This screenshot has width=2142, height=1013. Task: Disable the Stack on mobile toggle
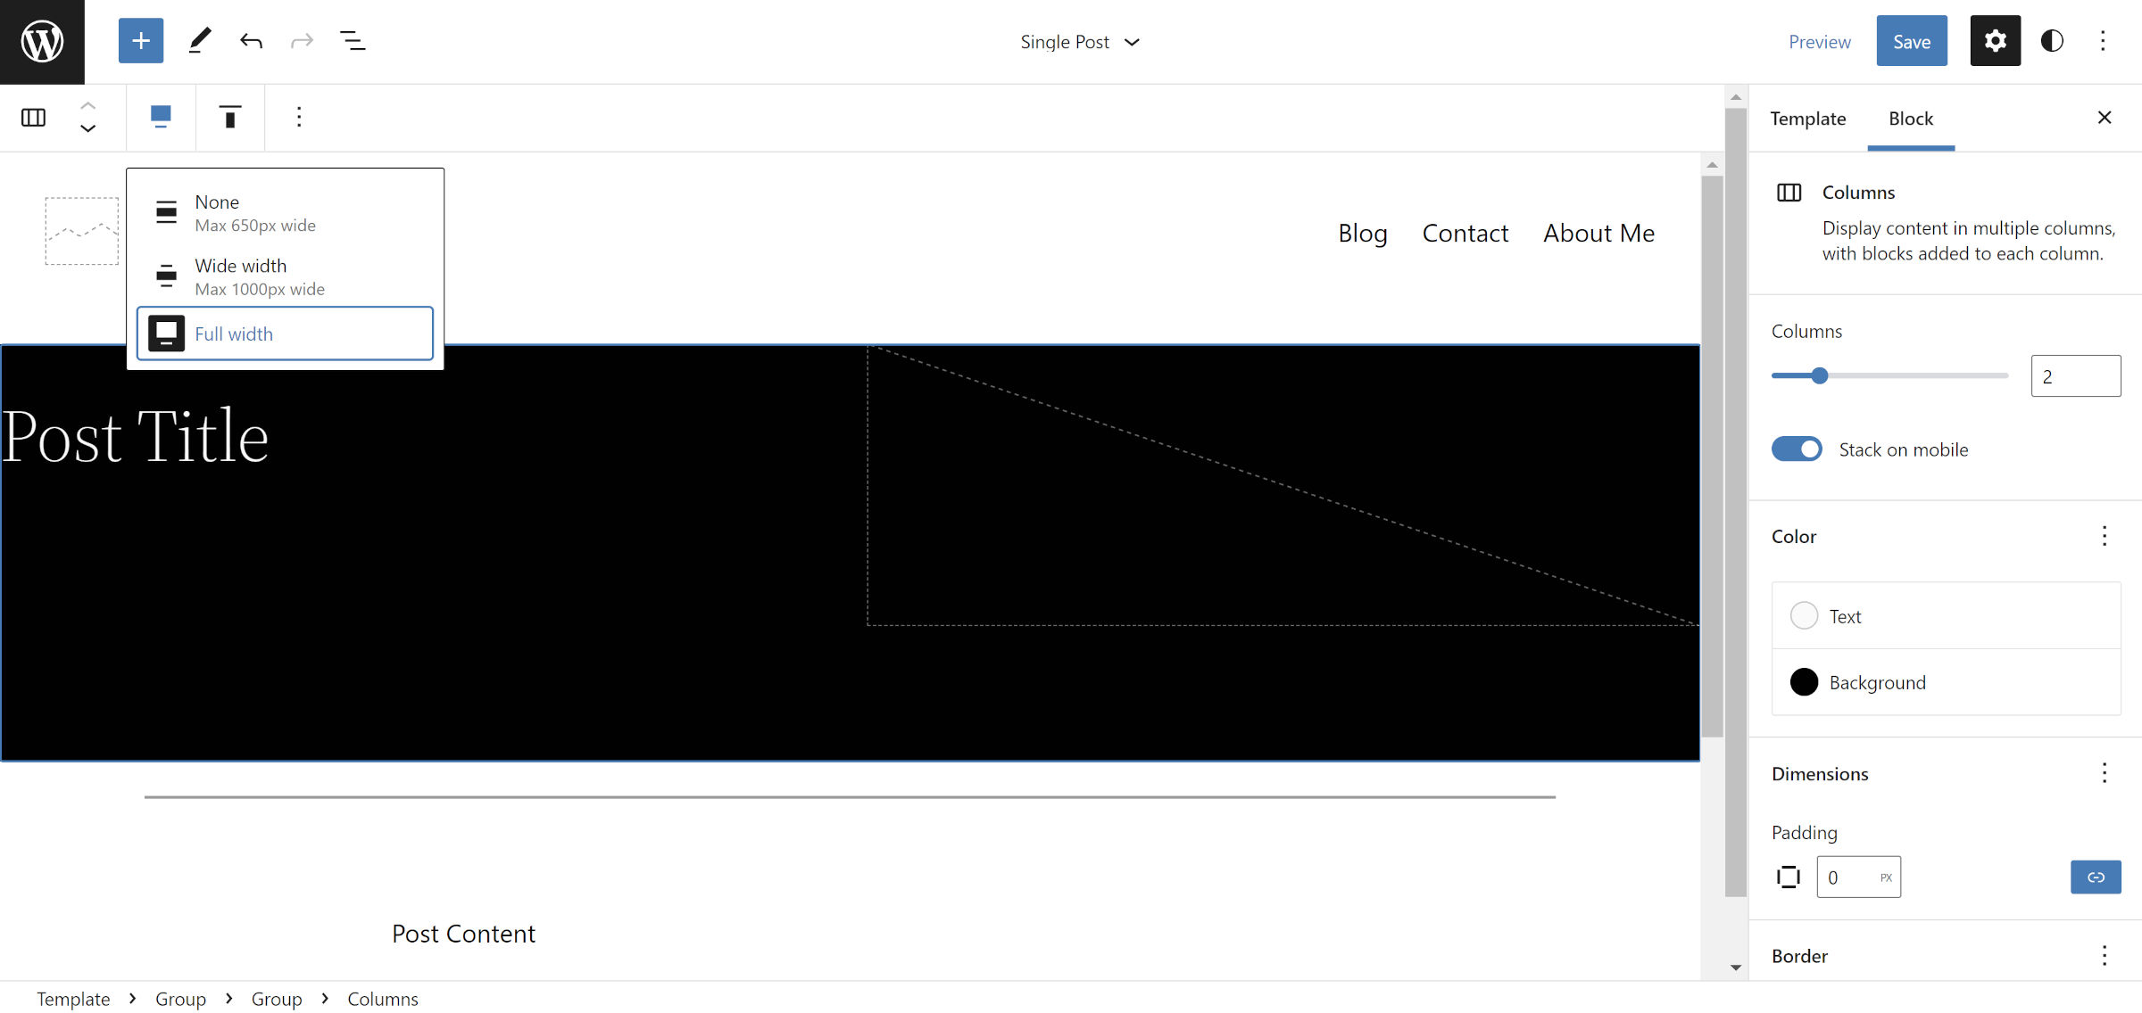pyautogui.click(x=1797, y=449)
